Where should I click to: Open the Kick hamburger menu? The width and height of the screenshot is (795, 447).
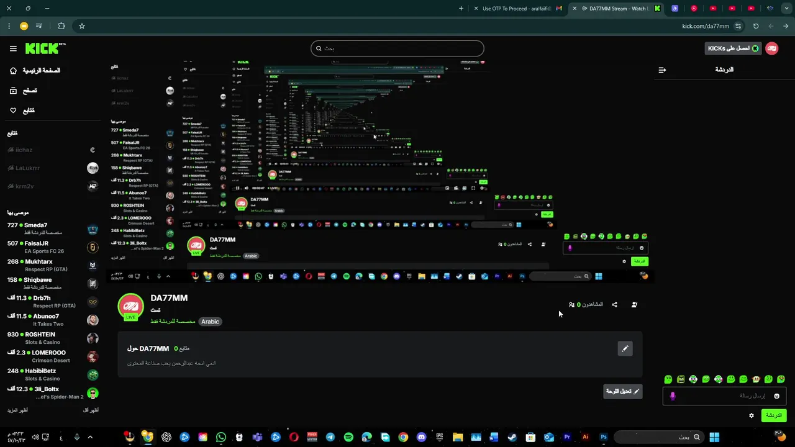(13, 48)
